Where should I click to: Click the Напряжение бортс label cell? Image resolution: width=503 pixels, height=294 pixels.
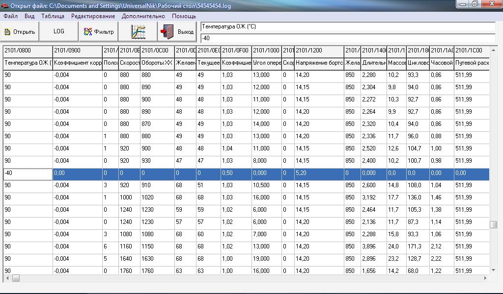(319, 63)
